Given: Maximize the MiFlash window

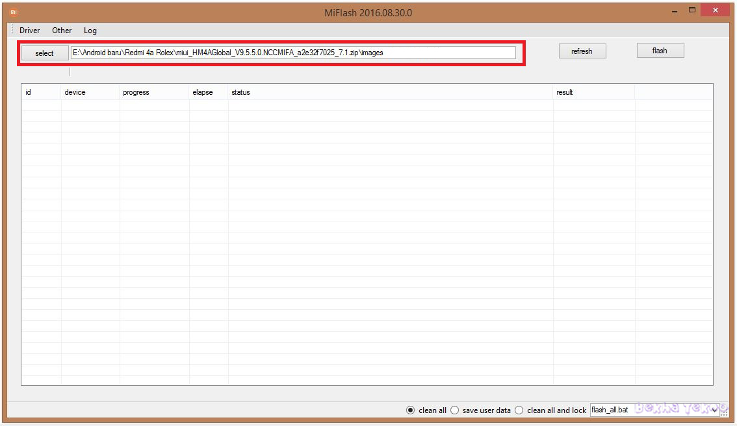Looking at the screenshot, I should pyautogui.click(x=692, y=10).
